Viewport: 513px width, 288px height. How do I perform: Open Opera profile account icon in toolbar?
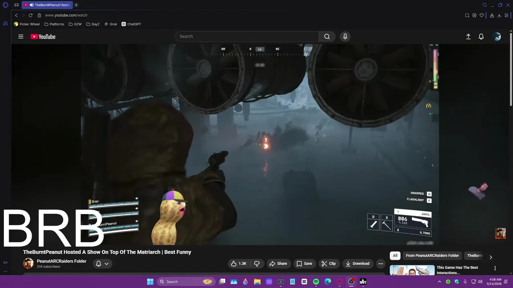point(492,15)
